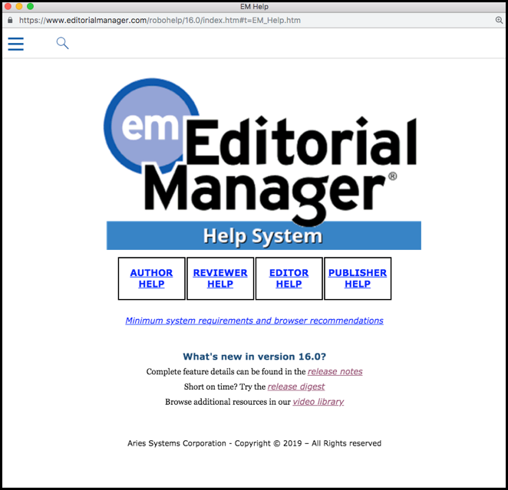Go to Publisher Help
The height and width of the screenshot is (490, 508).
[358, 278]
